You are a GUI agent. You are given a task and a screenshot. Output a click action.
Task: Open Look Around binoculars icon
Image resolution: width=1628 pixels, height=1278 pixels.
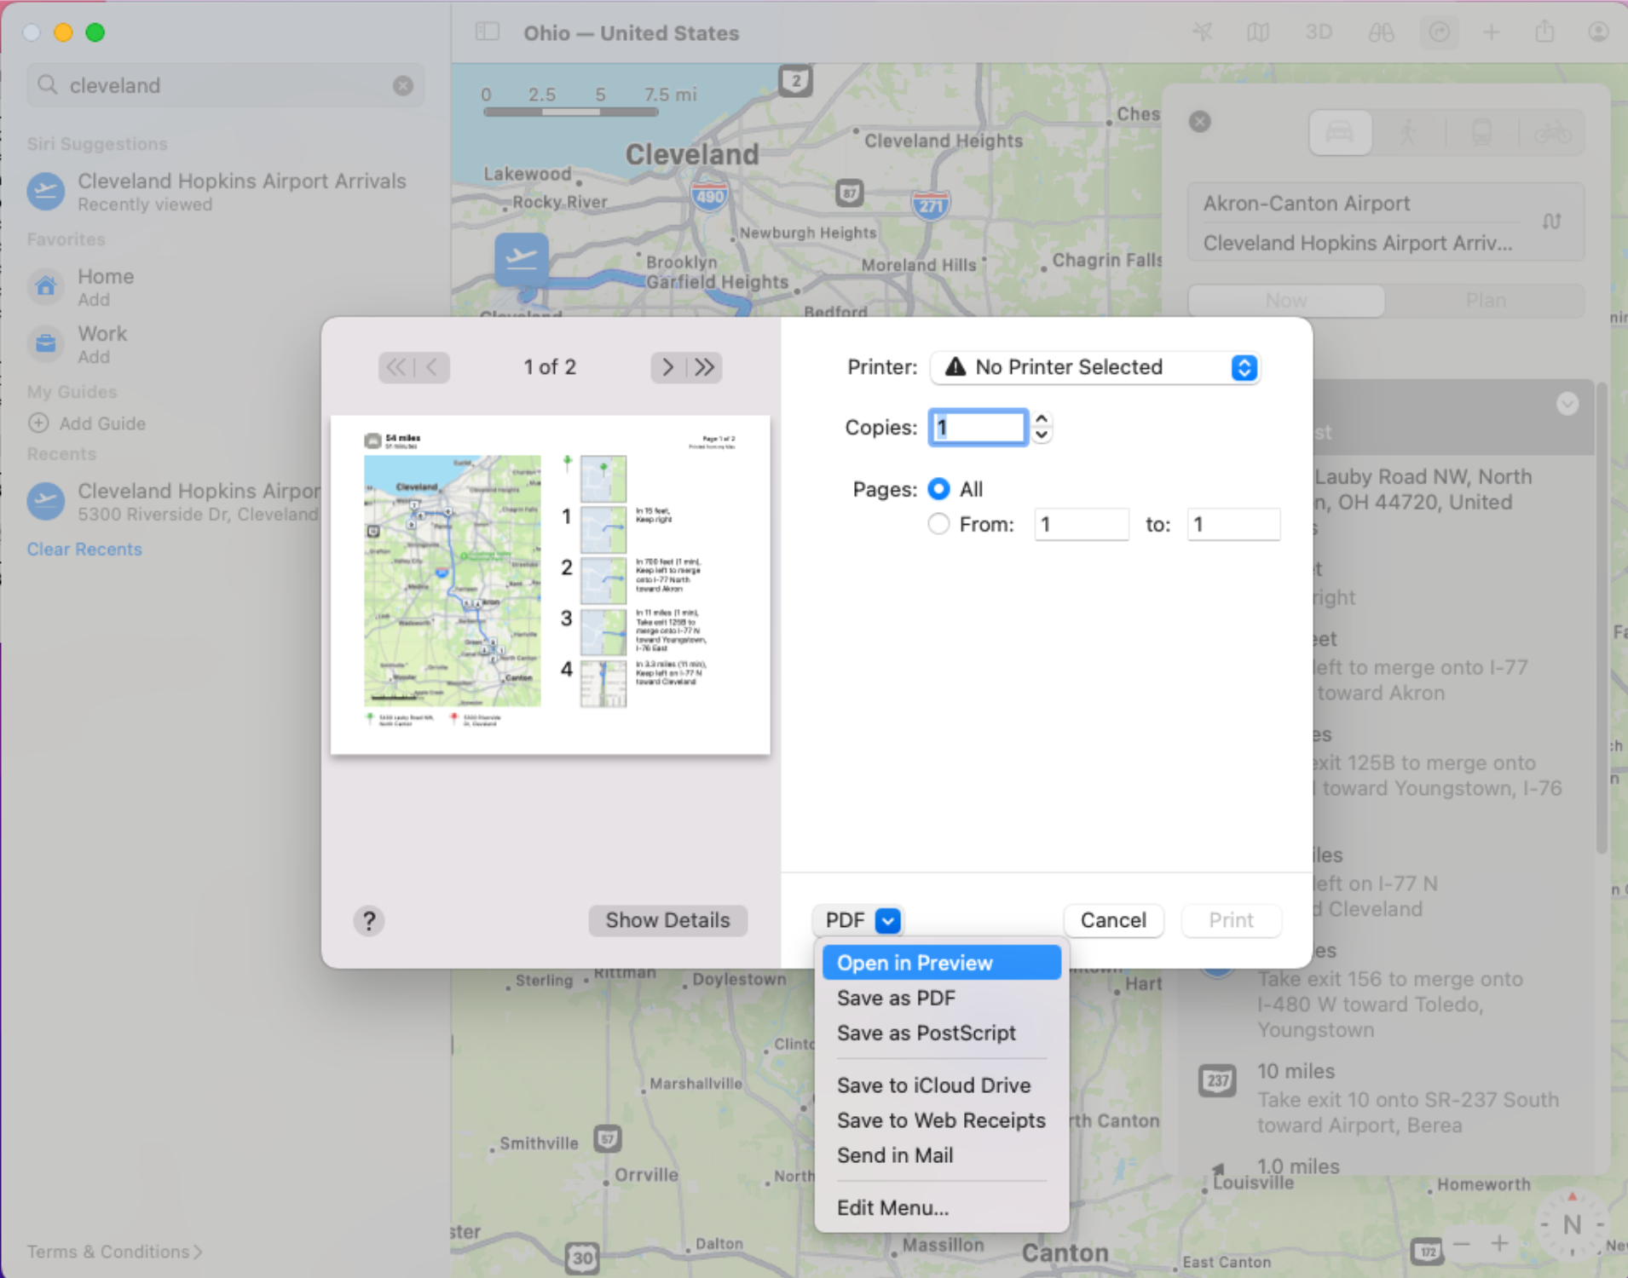(x=1381, y=32)
